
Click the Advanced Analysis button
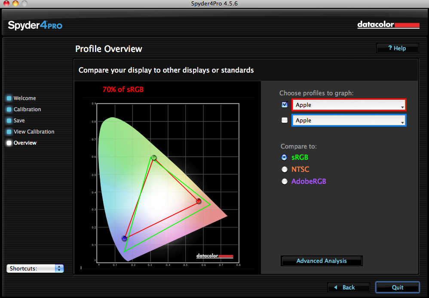point(322,261)
